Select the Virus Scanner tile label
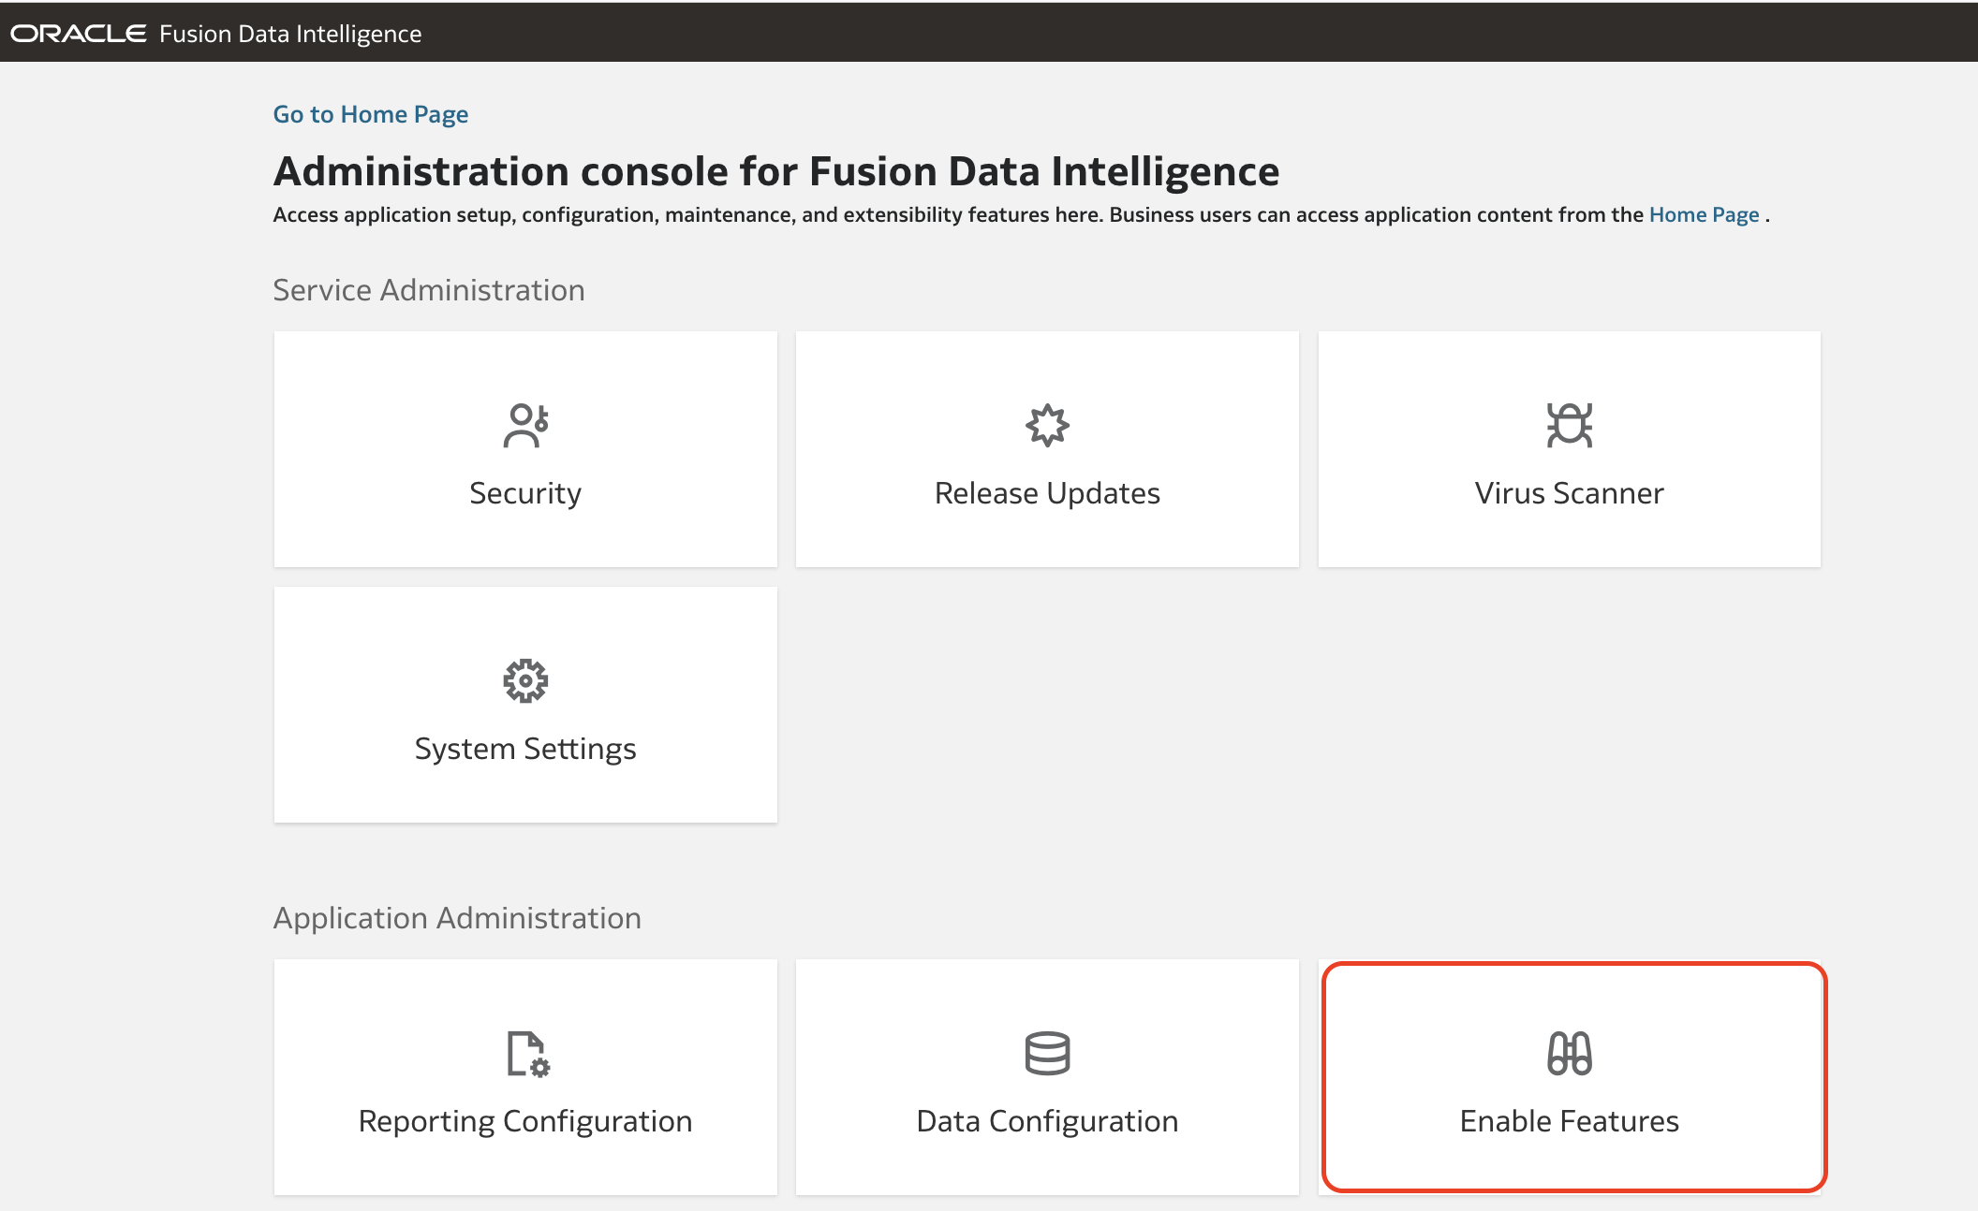 pos(1569,493)
